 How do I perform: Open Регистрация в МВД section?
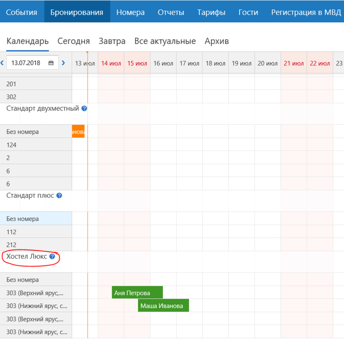306,12
